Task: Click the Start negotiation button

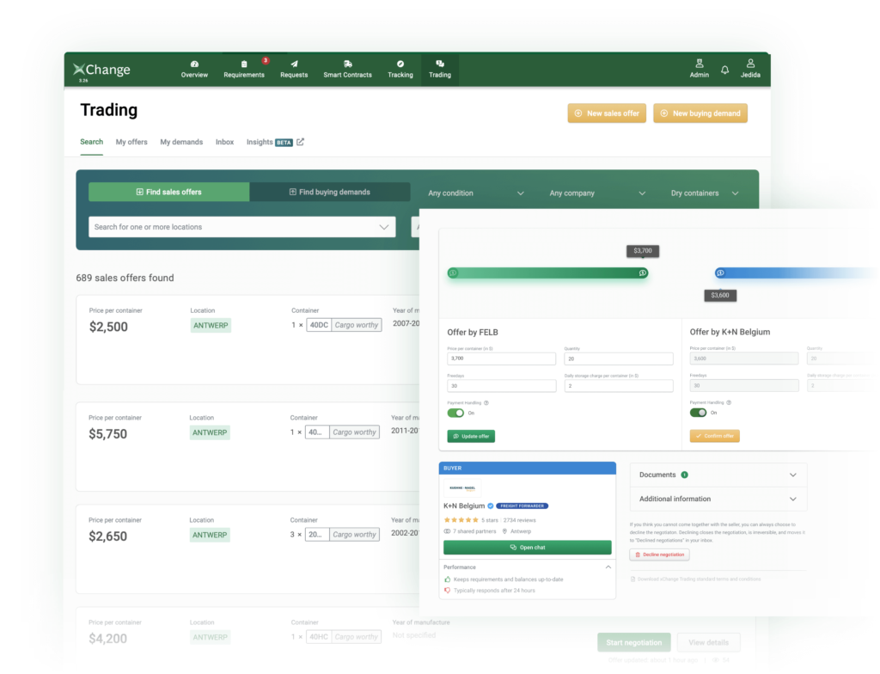Action: 634,642
